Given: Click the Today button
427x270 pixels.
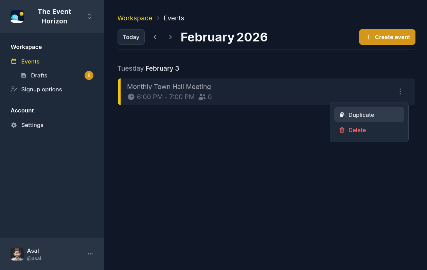Looking at the screenshot, I should click(x=131, y=37).
